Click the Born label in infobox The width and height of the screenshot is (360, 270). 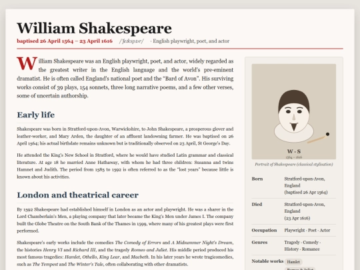point(257,179)
